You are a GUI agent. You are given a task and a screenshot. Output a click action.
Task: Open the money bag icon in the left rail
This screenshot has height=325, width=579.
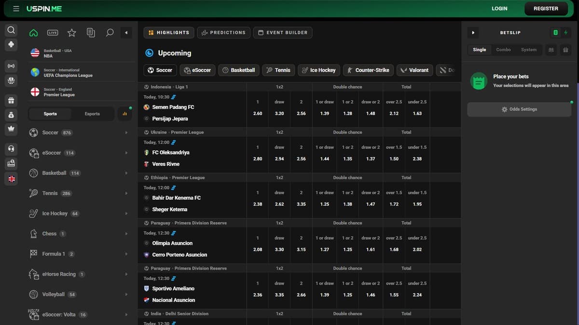(x=12, y=115)
